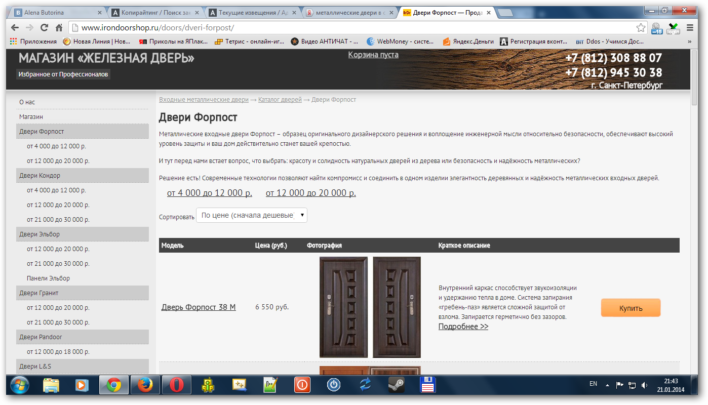
Task: Launch Opera from the taskbar
Action: point(176,385)
